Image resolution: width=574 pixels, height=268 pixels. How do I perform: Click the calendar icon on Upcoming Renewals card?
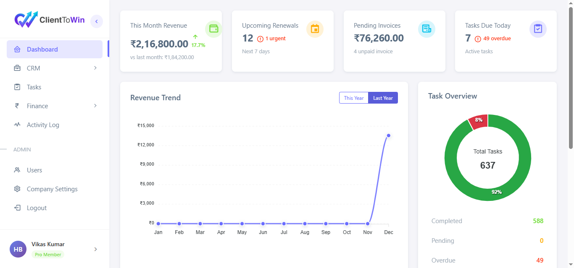pos(315,29)
